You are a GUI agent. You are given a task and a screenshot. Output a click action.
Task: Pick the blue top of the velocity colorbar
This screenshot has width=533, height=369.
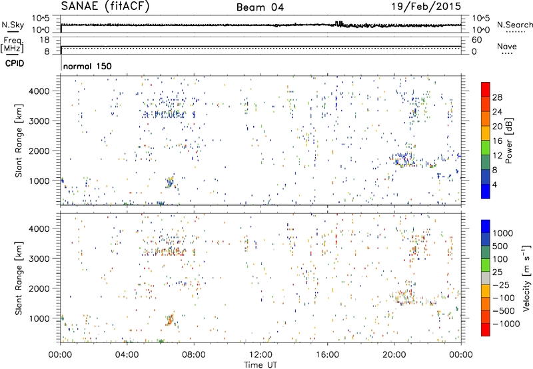pyautogui.click(x=486, y=226)
